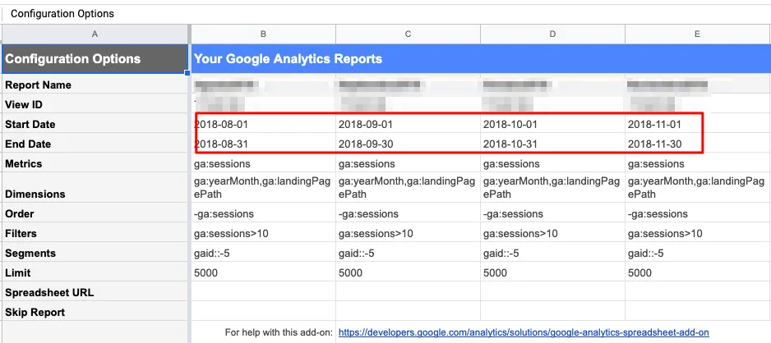771x343 pixels.
Task: Click the ga:sessions Metrics cell in column C
Action: [409, 163]
